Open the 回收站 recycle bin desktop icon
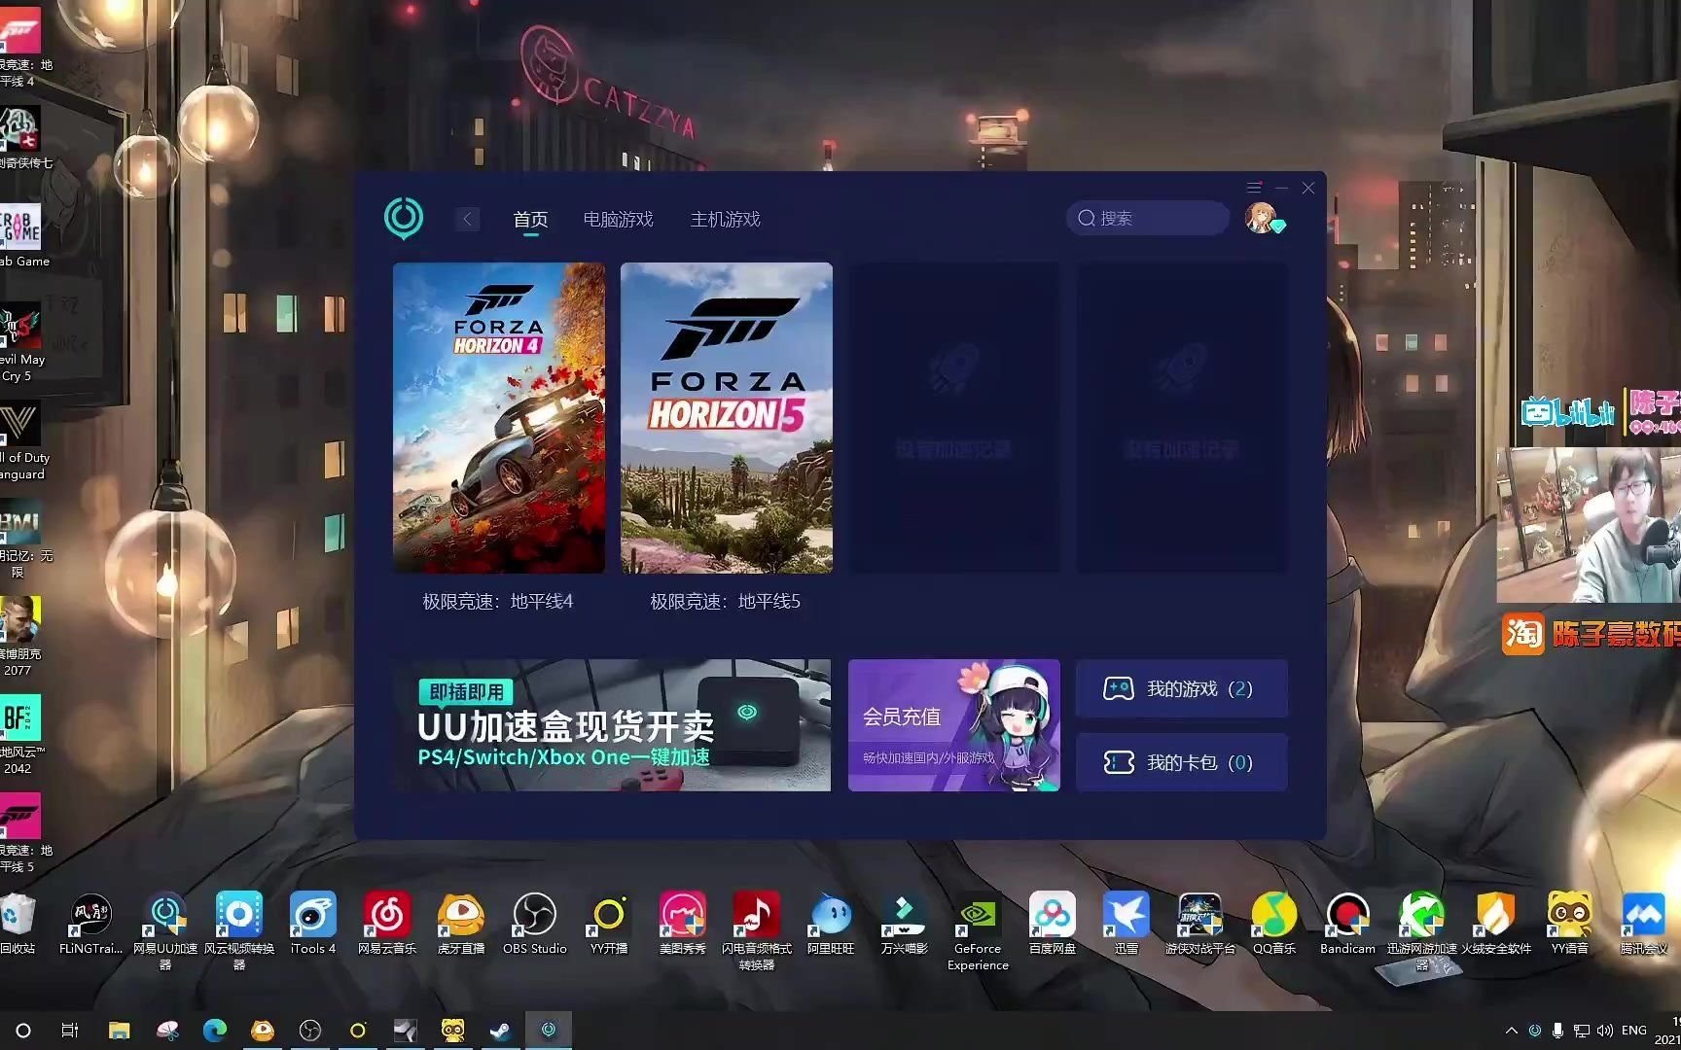The image size is (1681, 1050). click(18, 924)
